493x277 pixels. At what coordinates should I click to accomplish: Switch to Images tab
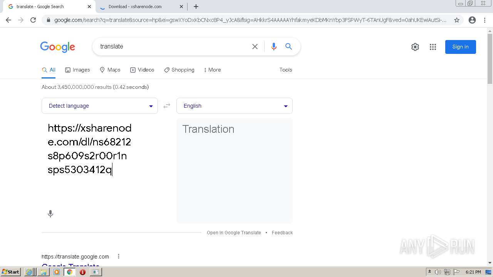point(77,70)
